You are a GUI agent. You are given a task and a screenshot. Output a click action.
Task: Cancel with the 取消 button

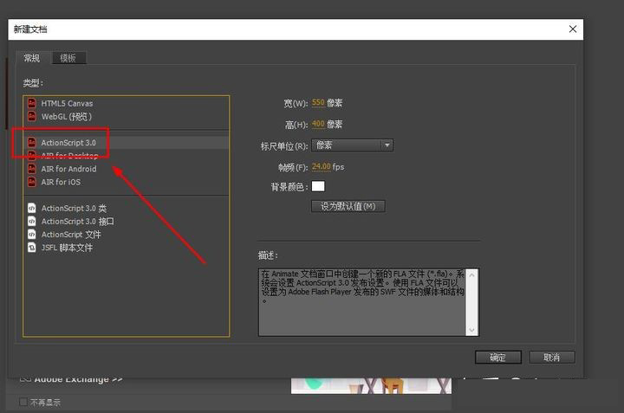coord(551,357)
